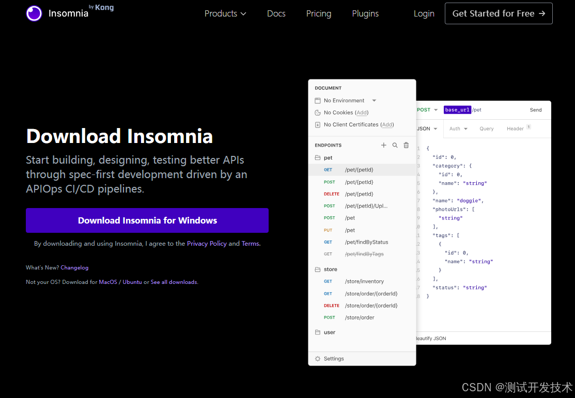
Task: Open the Terms link
Action: [x=250, y=243]
